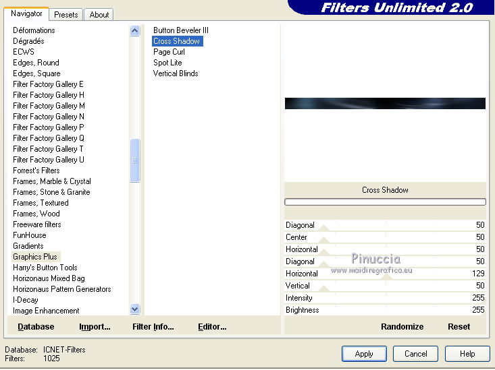Select the Frames, Textured category

click(x=41, y=203)
